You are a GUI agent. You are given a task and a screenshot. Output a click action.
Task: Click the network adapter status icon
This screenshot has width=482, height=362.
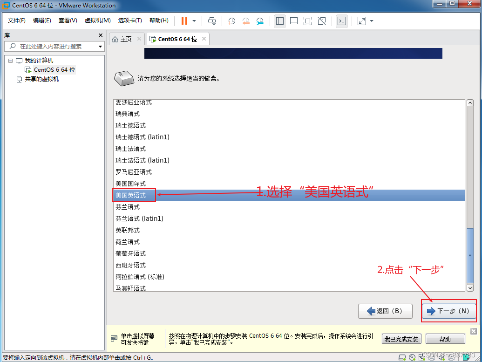coord(422,357)
